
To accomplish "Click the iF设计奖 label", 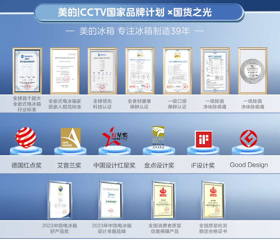I will [203, 165].
